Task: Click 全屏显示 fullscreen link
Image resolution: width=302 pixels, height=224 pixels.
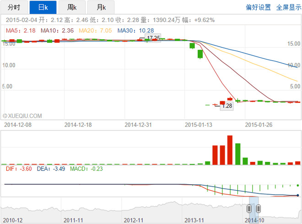Action: 289,7
